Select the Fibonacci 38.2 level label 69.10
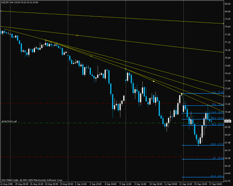The width and height of the screenshot is (233, 186). pos(217,124)
